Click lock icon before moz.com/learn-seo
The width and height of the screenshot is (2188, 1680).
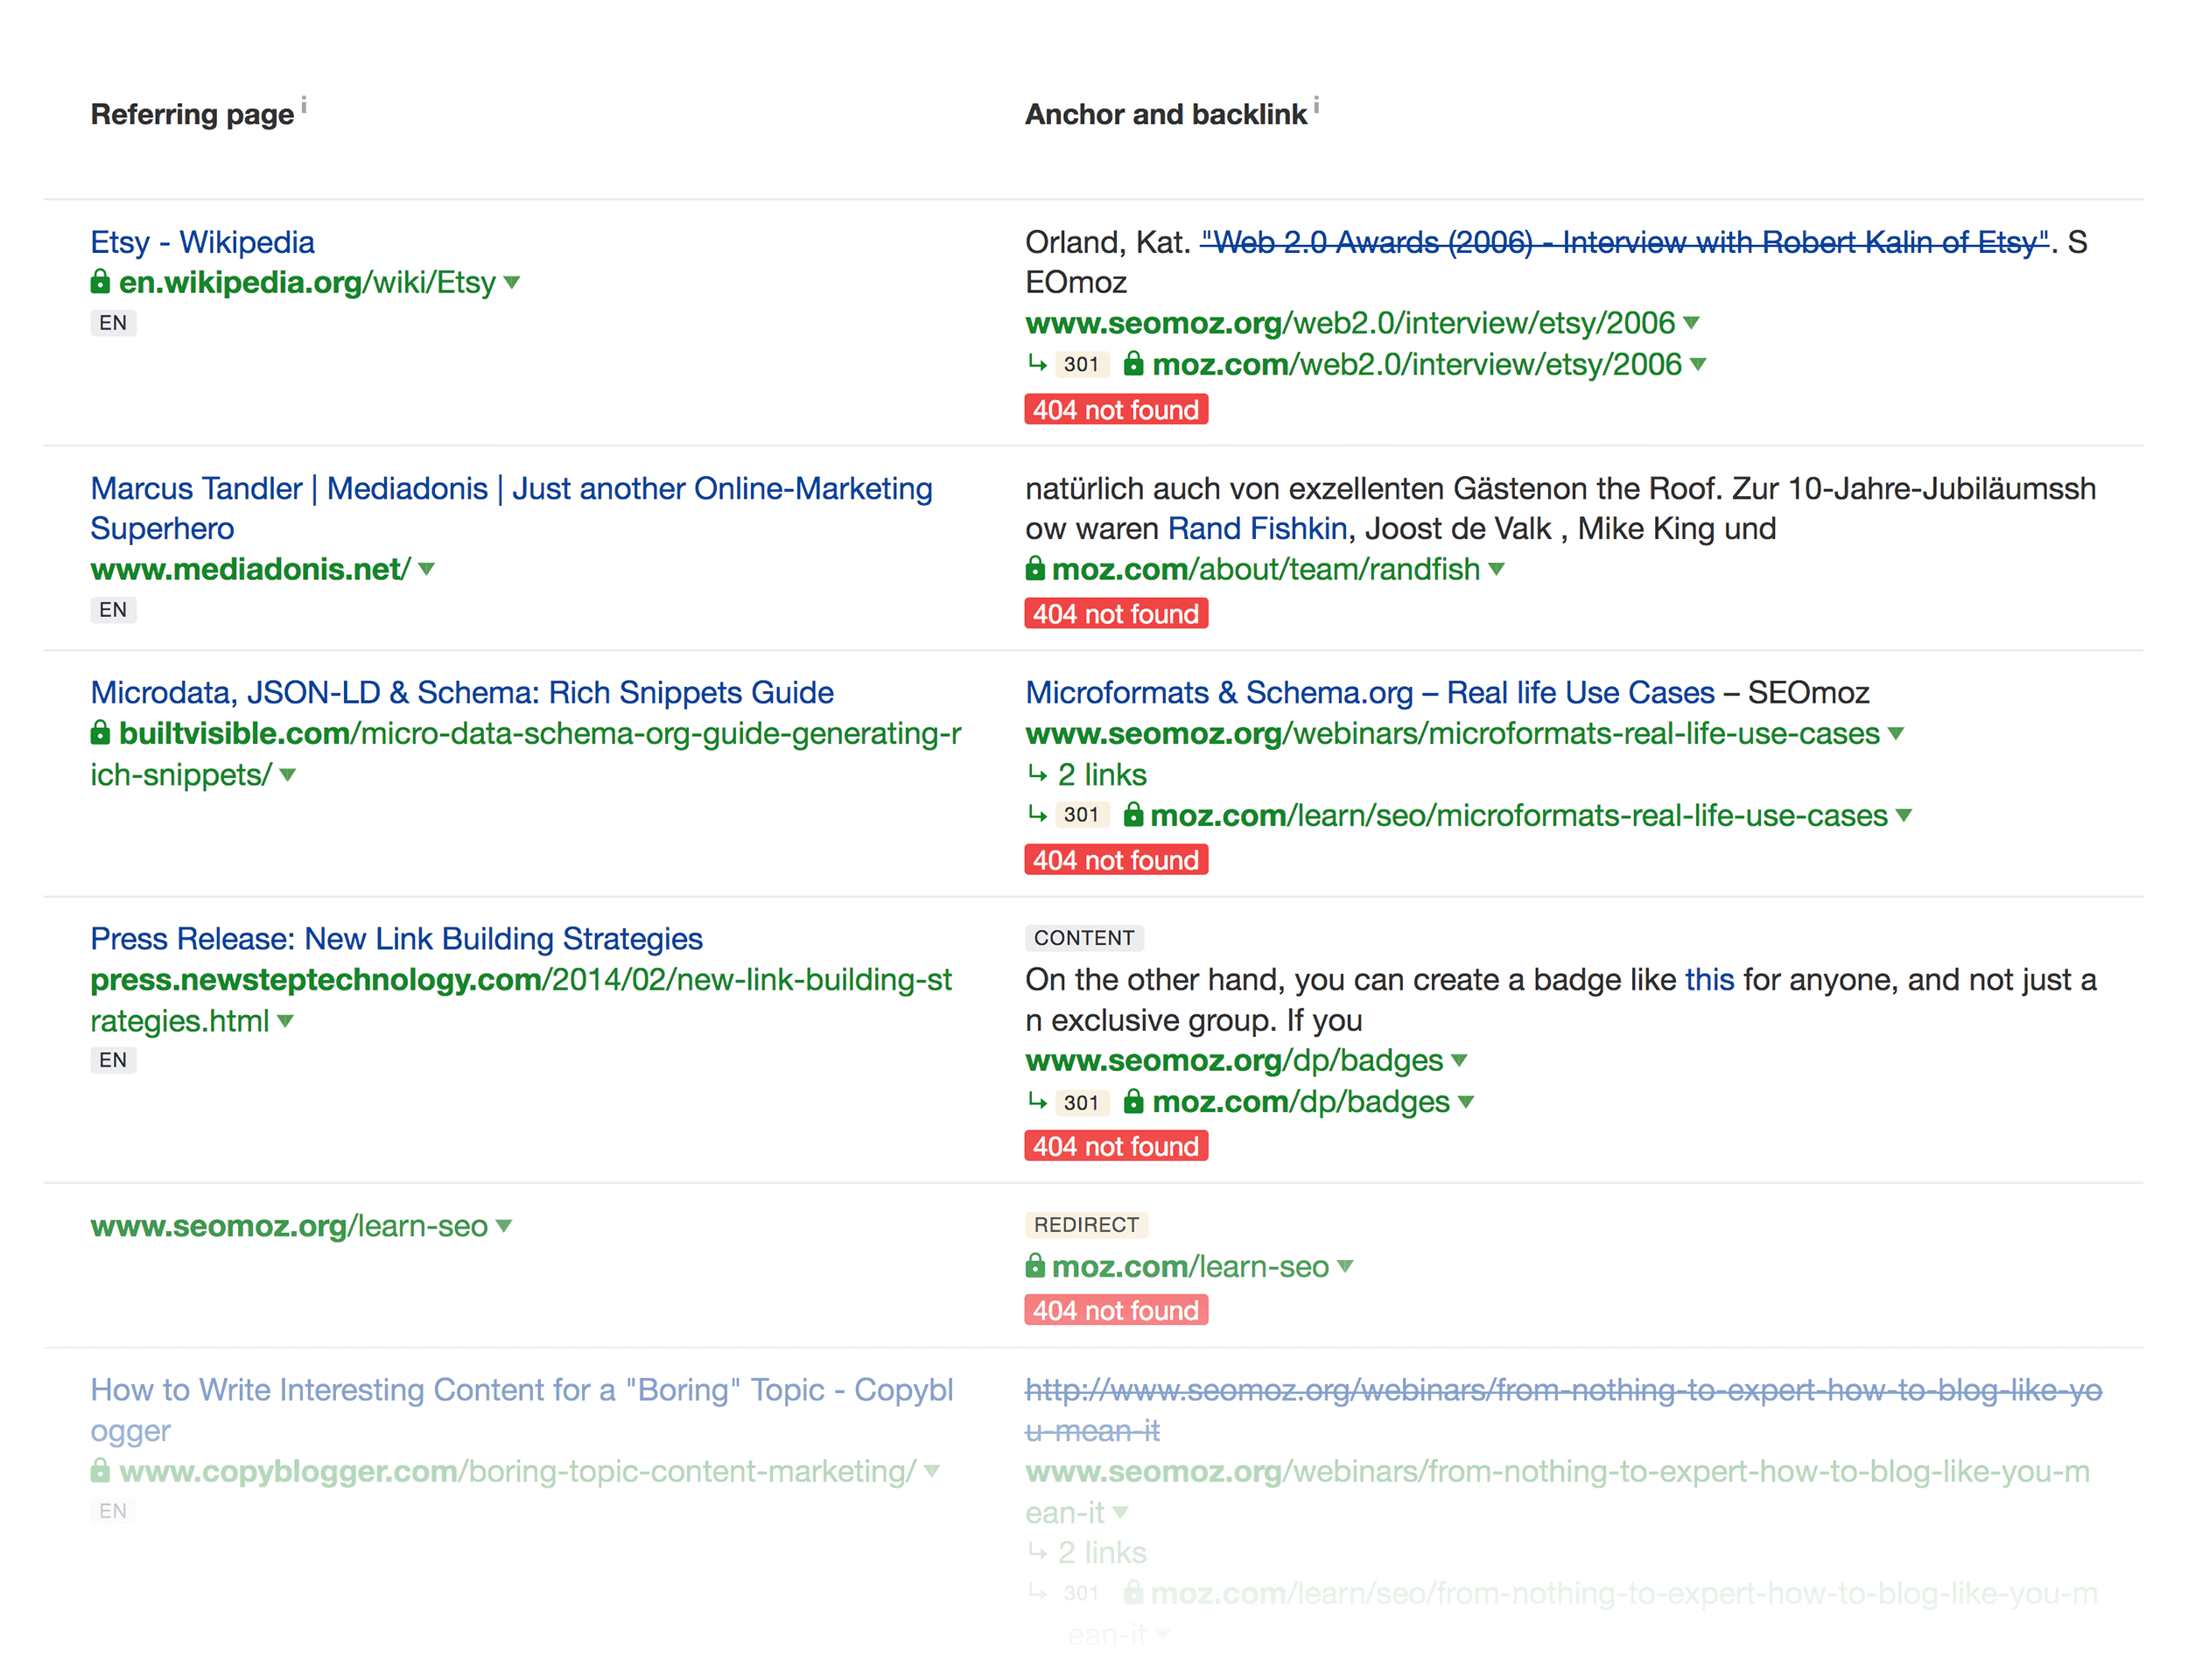pos(1035,1265)
